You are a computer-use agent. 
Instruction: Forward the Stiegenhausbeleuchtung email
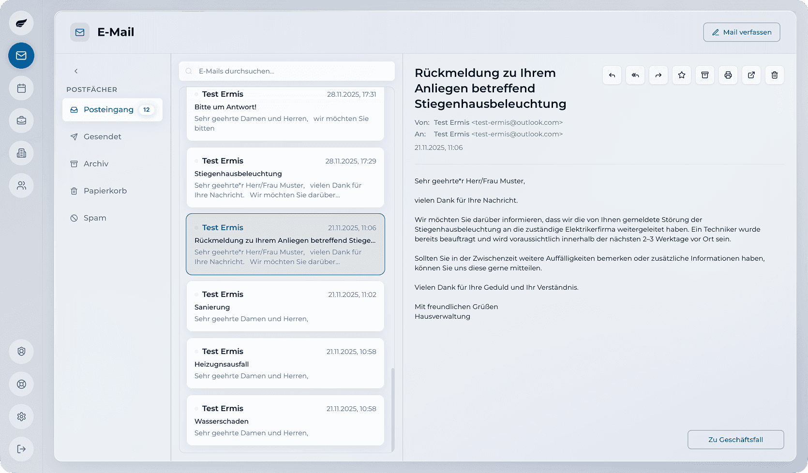(x=658, y=75)
